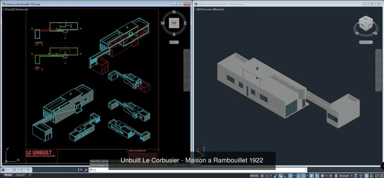Click the MODEL space button in status bar
This screenshot has height=178, width=384.
click(254, 175)
